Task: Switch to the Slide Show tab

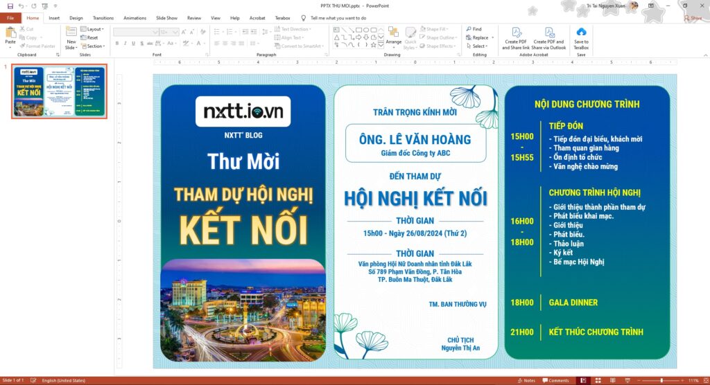Action: [166, 18]
